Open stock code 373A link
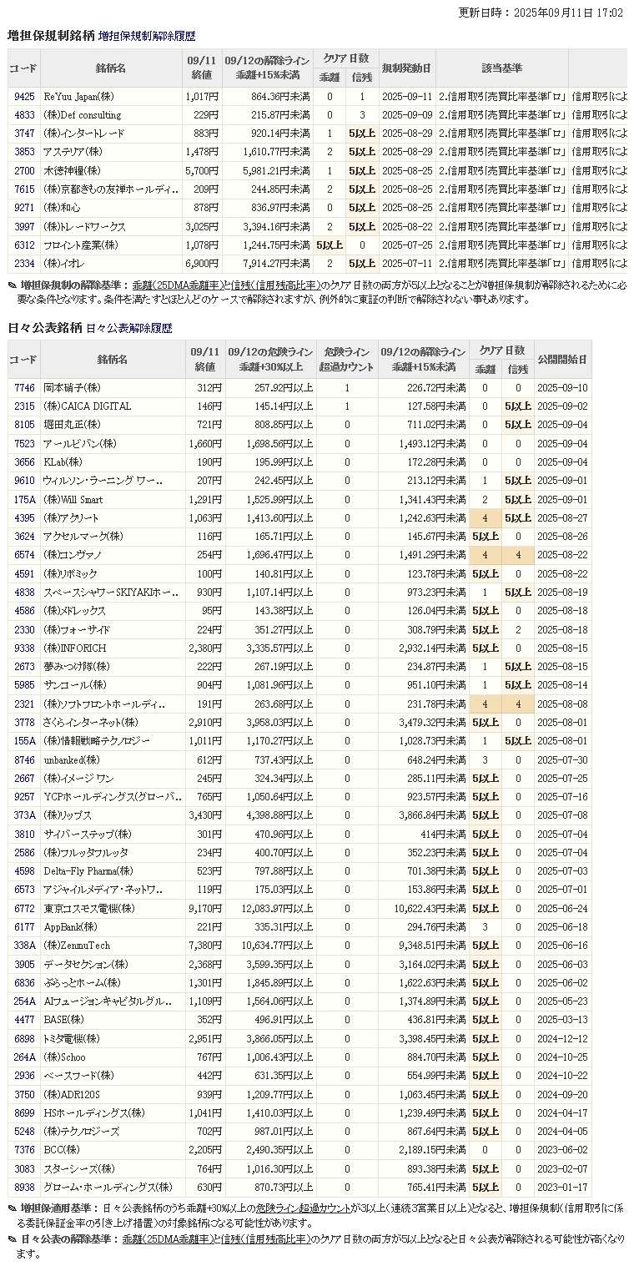 coord(24,815)
